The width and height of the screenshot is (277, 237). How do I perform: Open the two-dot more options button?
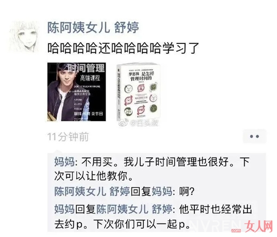254,136
